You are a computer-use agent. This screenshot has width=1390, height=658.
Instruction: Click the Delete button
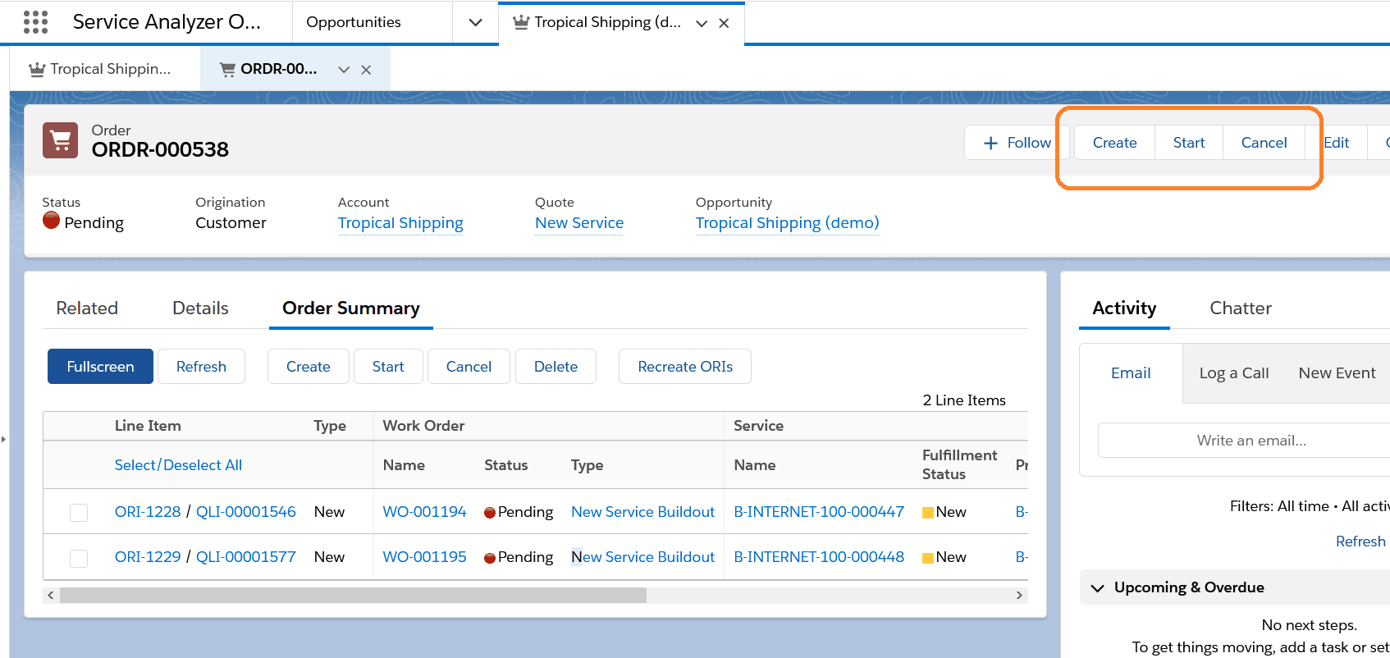tap(556, 367)
